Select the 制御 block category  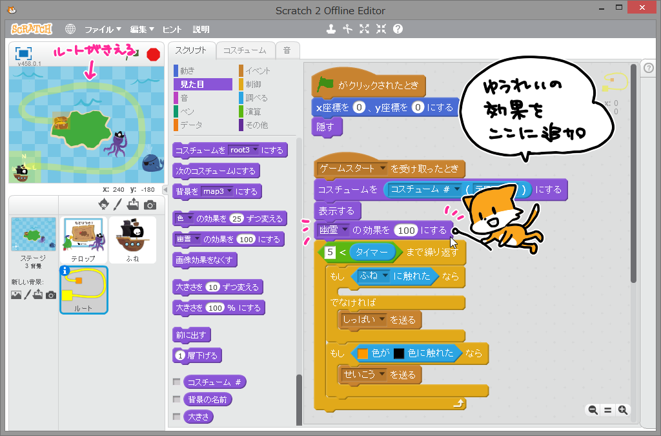click(x=253, y=85)
